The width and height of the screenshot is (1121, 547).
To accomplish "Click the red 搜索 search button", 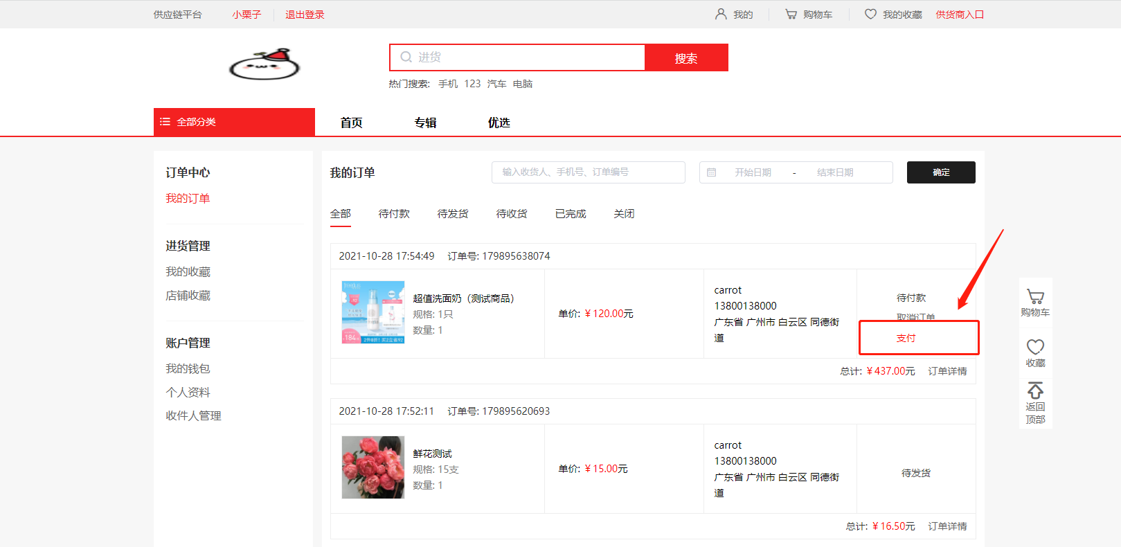I will [685, 58].
